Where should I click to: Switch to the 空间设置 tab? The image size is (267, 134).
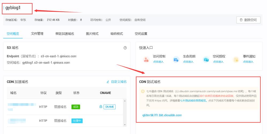(141, 34)
